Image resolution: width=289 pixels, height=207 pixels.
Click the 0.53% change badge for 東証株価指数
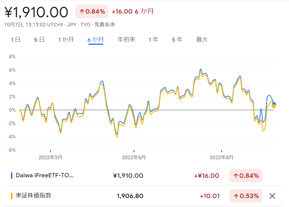[246, 196]
